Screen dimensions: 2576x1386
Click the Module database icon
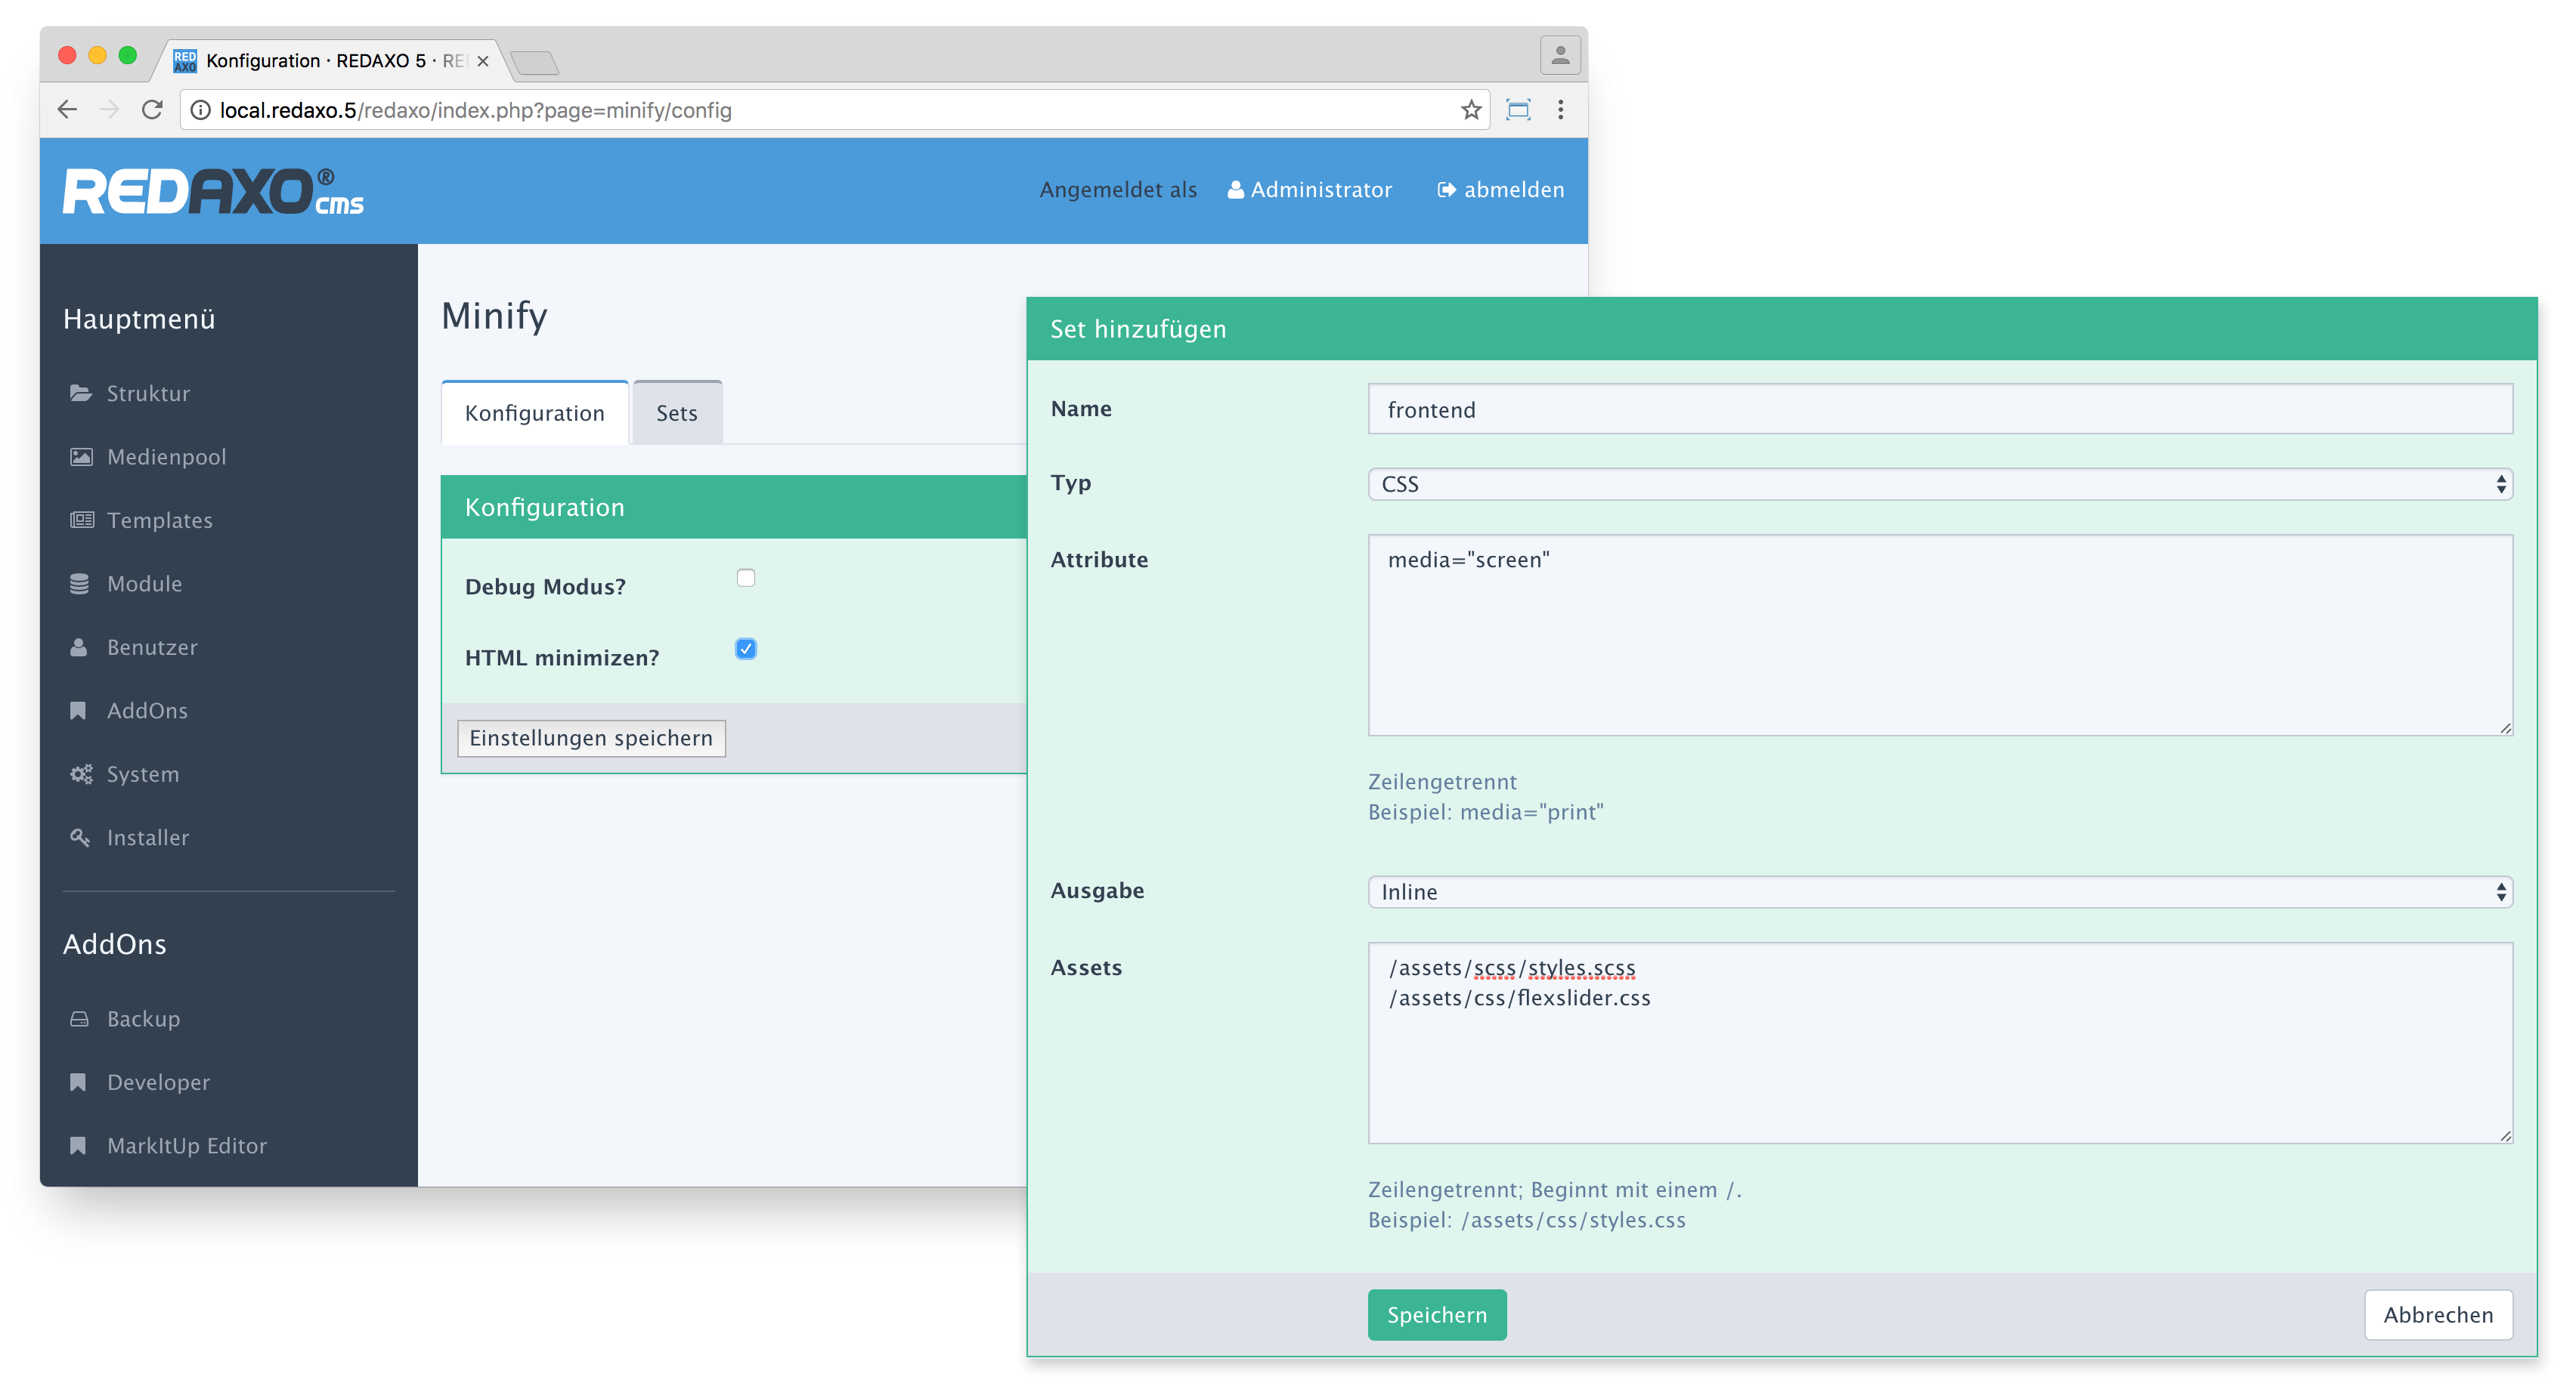click(x=80, y=584)
